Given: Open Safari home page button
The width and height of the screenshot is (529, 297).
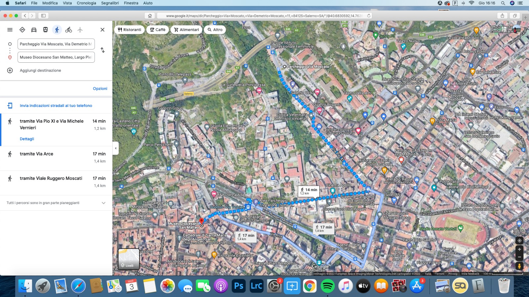Looking at the screenshot, I should pyautogui.click(x=150, y=16).
